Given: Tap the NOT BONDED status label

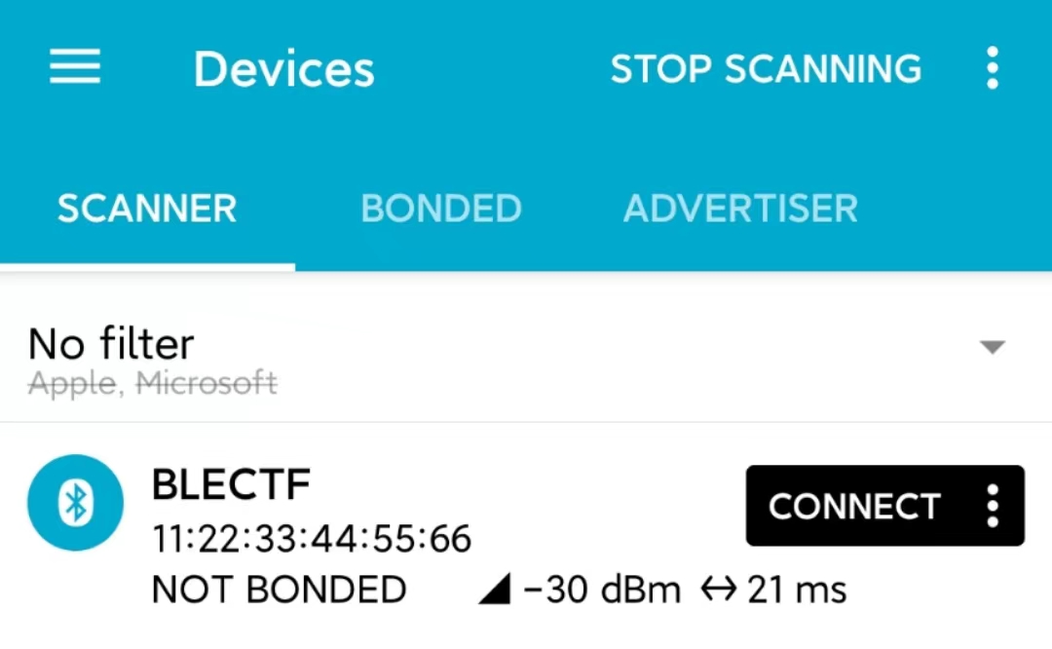Looking at the screenshot, I should point(280,590).
